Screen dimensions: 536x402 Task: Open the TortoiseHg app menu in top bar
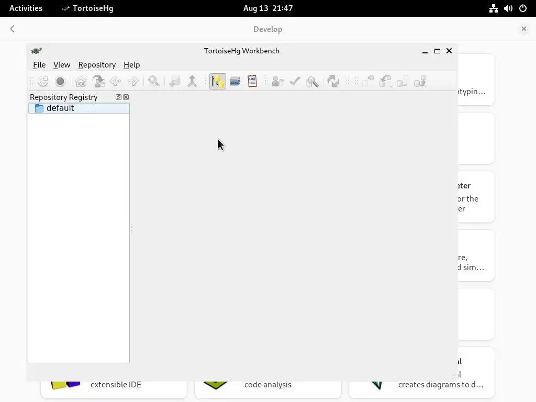[x=87, y=8]
